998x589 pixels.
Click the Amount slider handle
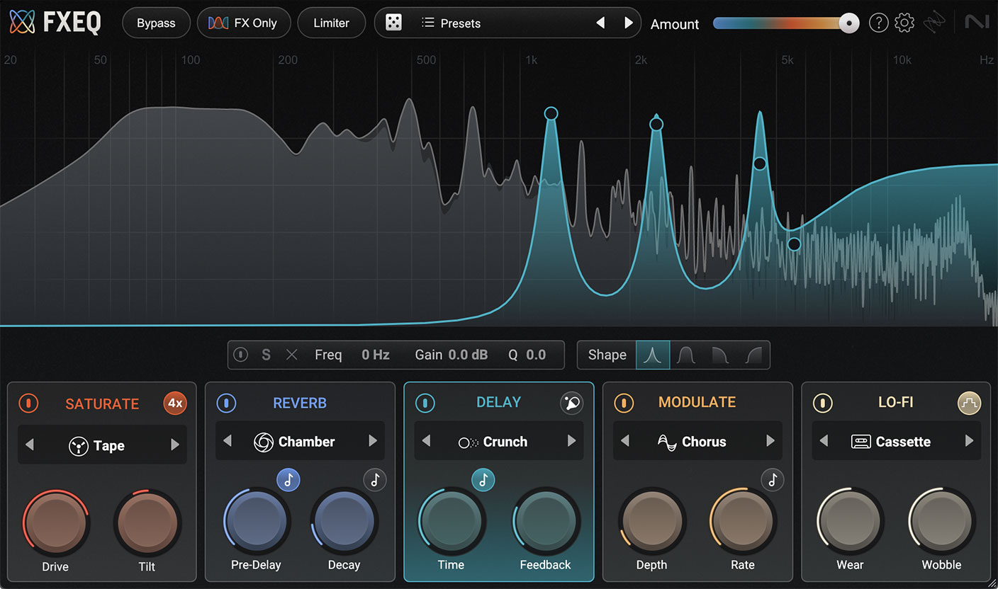coord(848,23)
